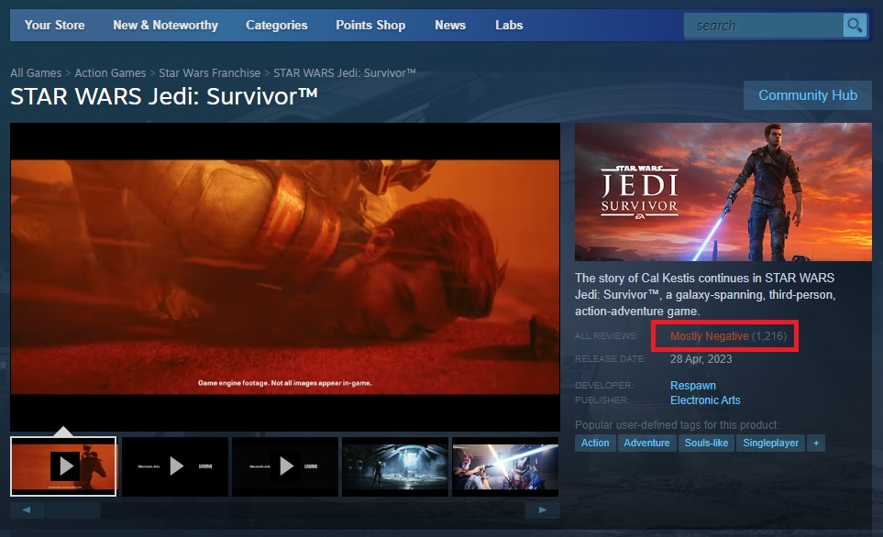Screen dimensions: 883x537
Task: Play the second trailer thumbnail
Action: point(173,466)
